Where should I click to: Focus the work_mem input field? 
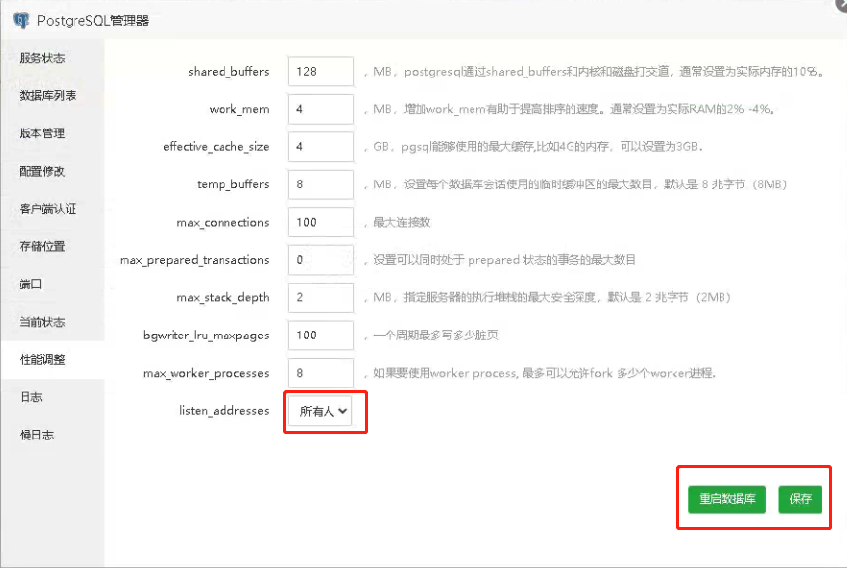[x=321, y=109]
